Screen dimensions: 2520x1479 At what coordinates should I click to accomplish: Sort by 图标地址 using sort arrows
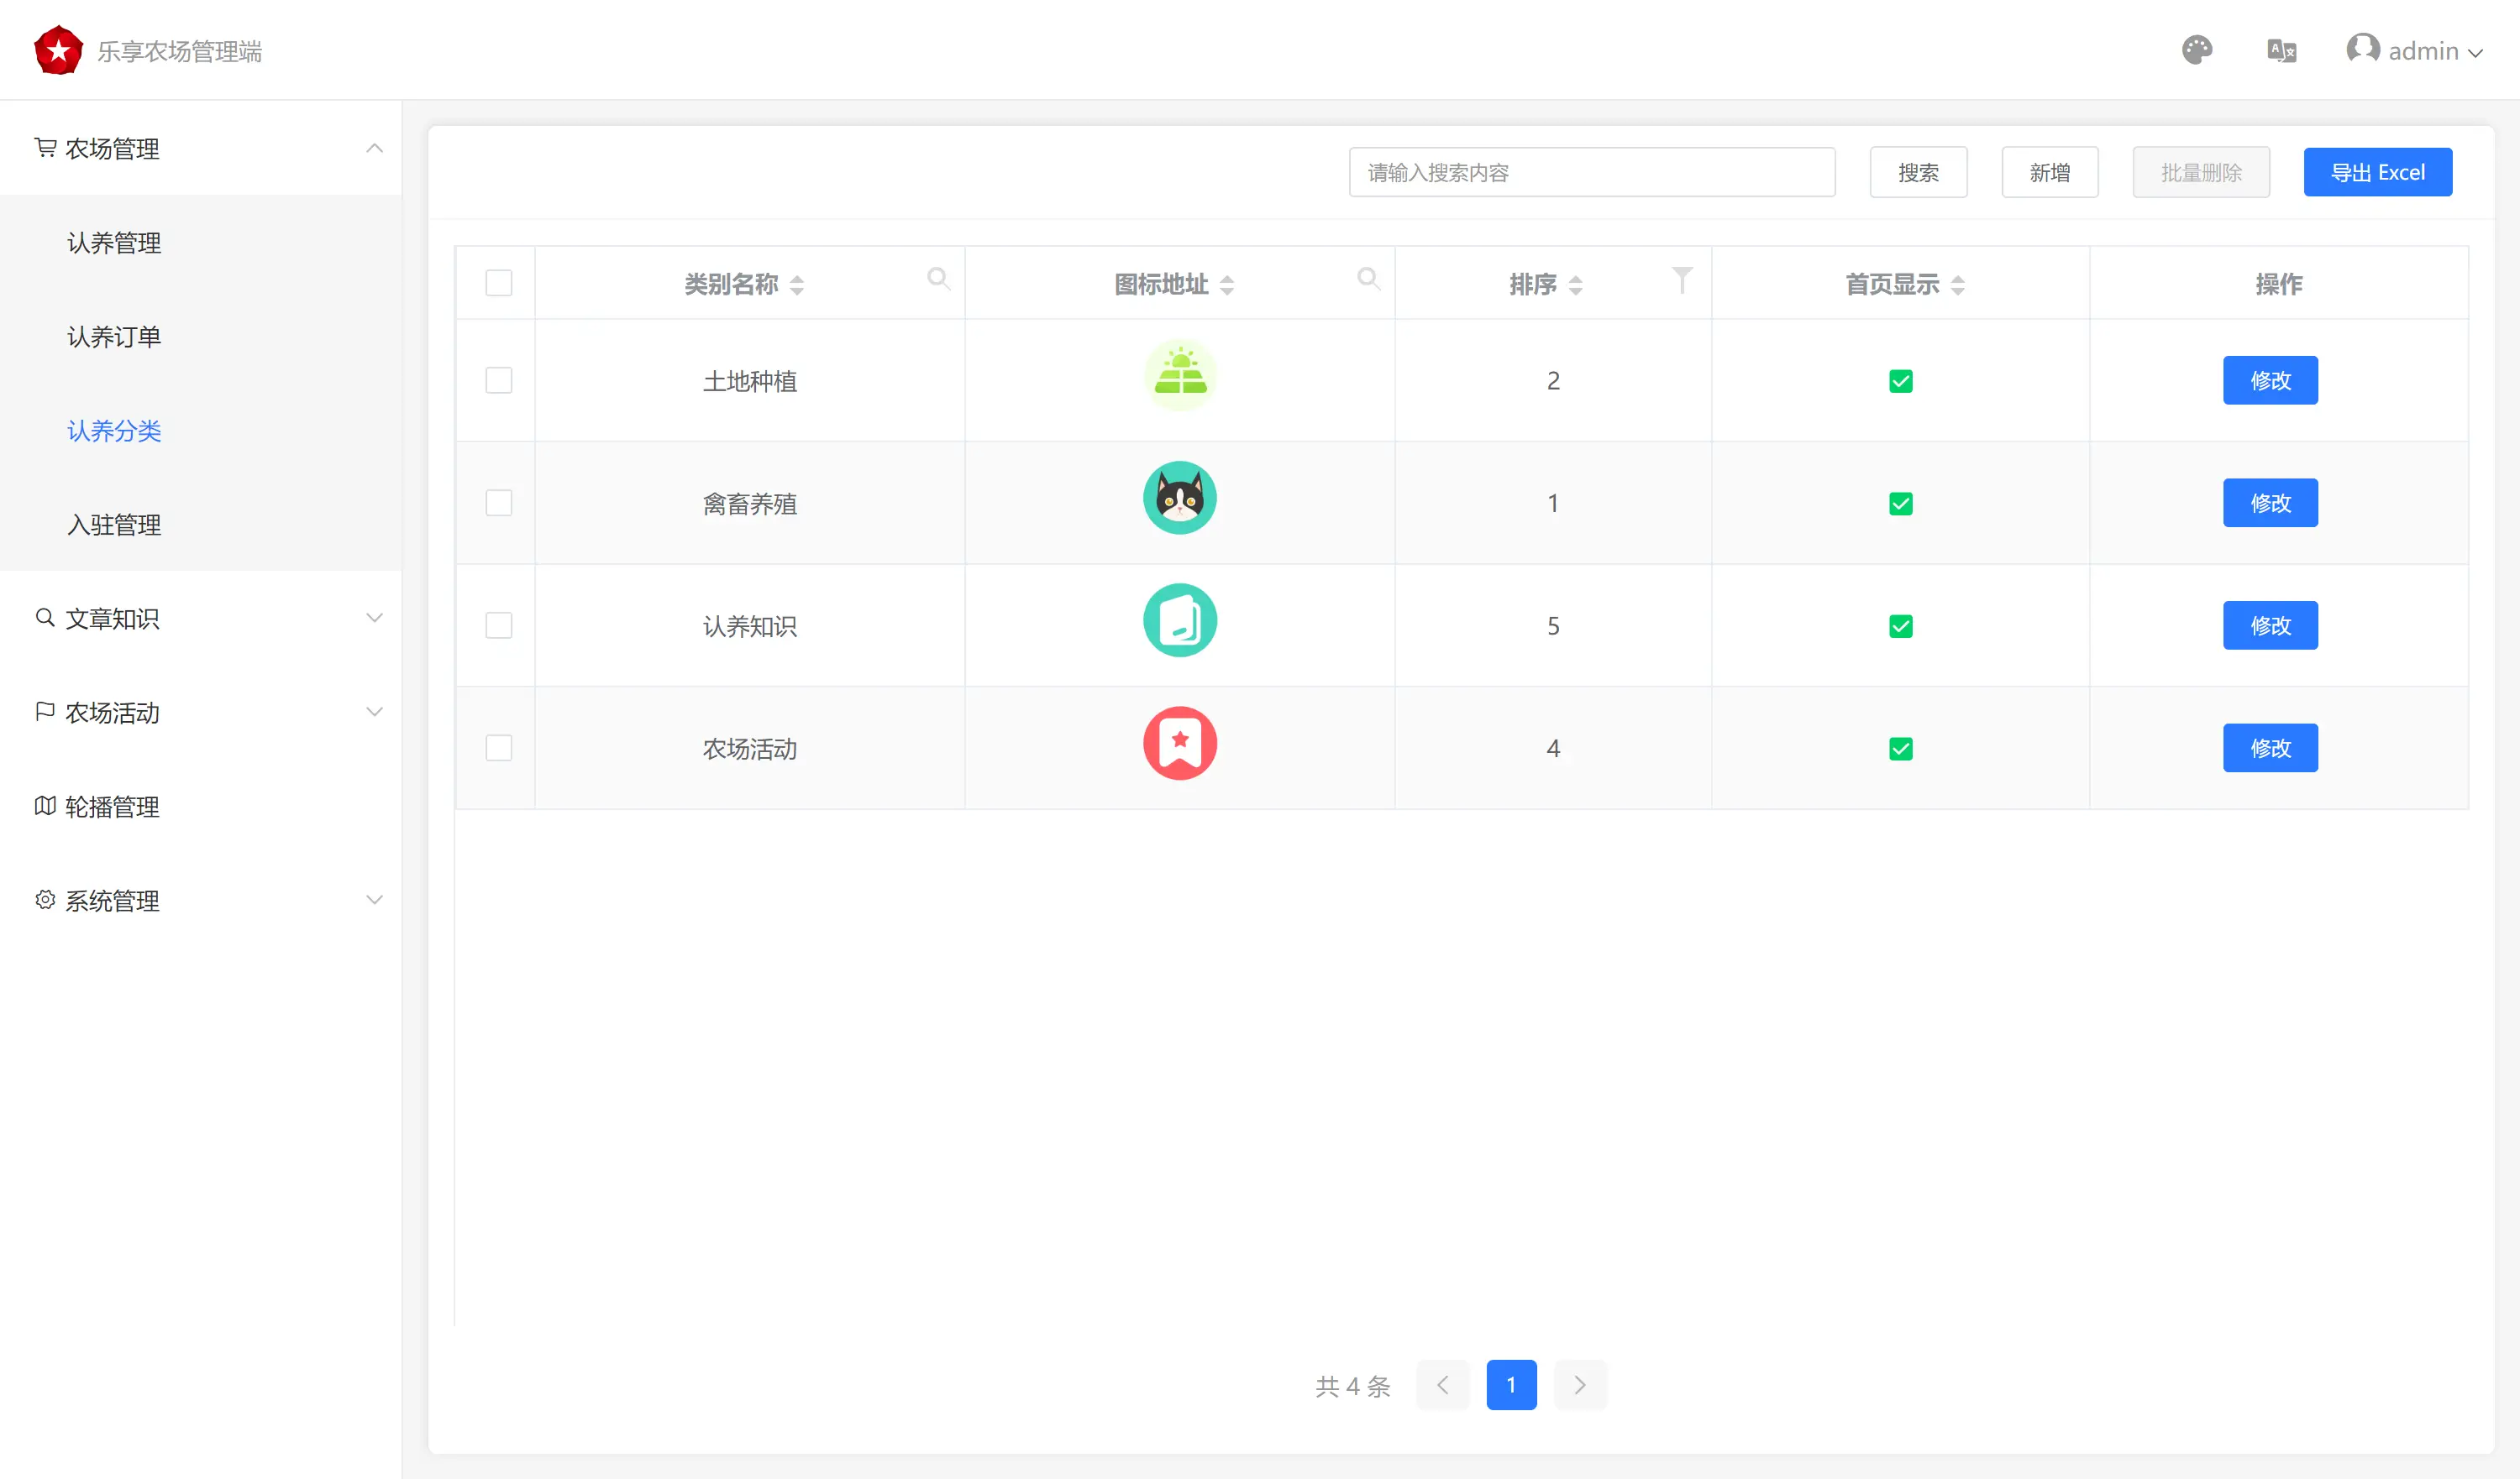point(1227,285)
